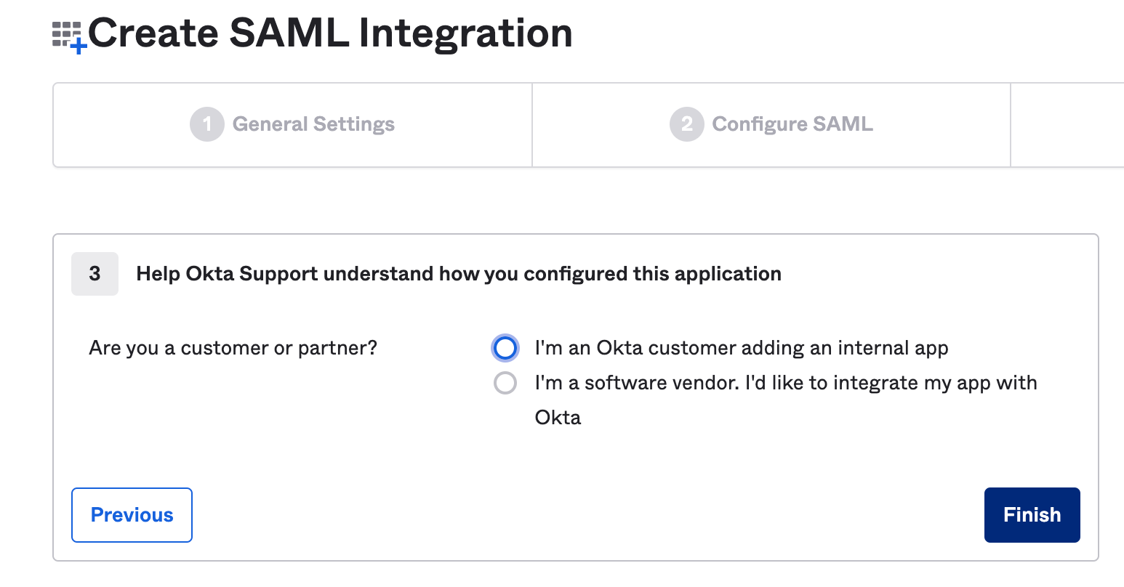Go back with the Previous button
The height and width of the screenshot is (587, 1124).
pos(132,515)
